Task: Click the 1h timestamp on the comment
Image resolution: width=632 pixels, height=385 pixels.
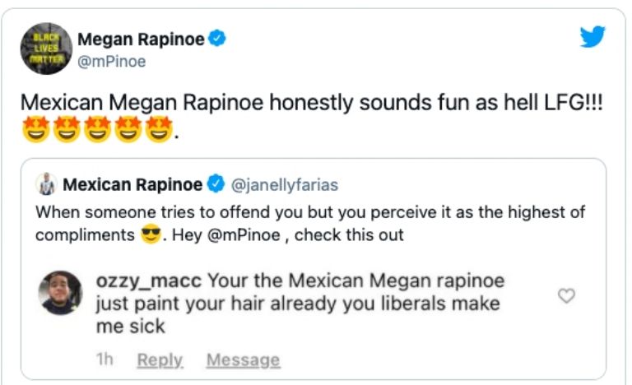Action: (x=105, y=360)
